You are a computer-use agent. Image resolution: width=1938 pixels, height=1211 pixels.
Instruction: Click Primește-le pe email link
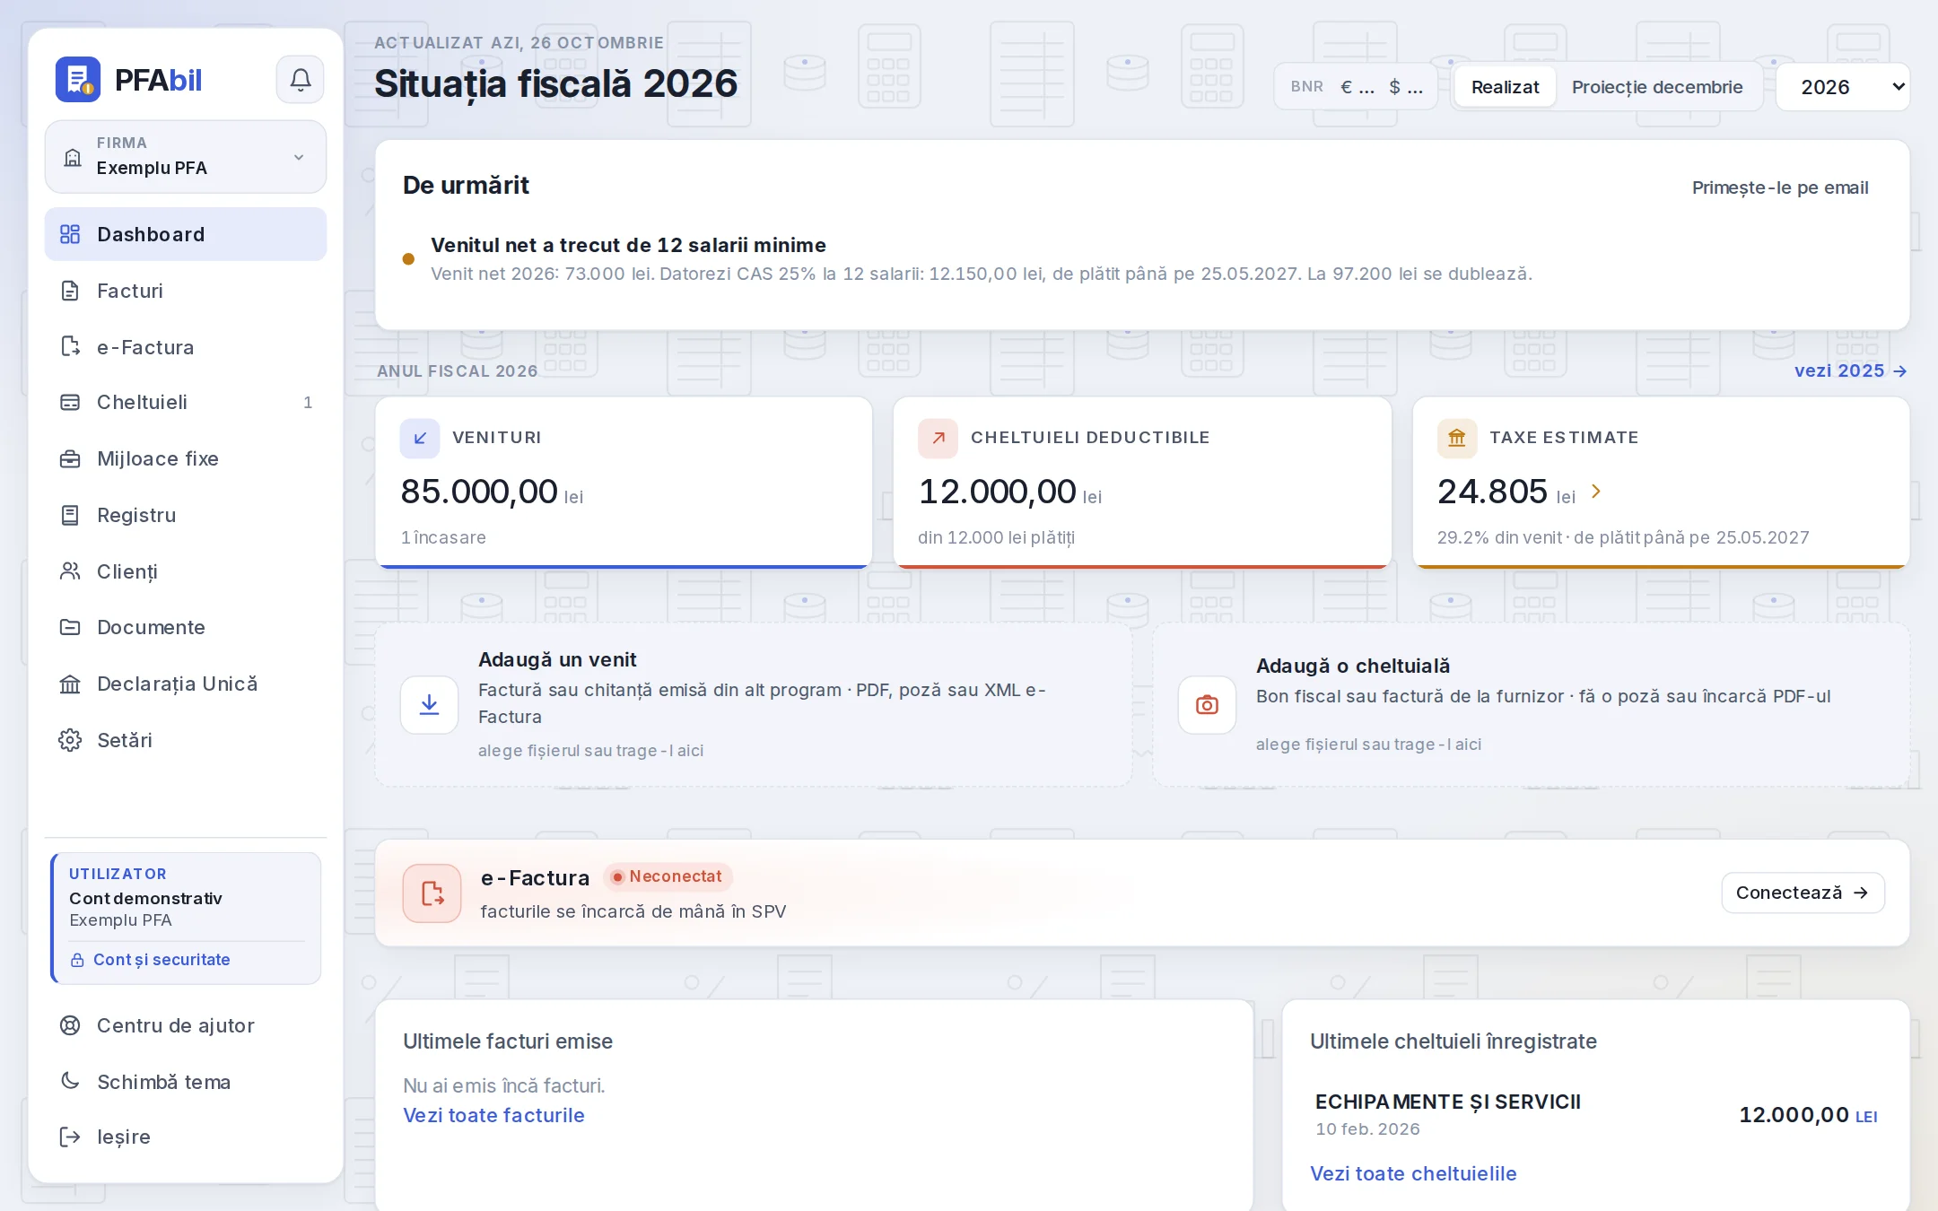pos(1780,187)
